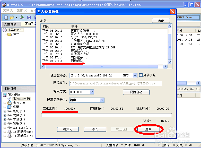Click main window file list scroll right arrow

point(198,83)
